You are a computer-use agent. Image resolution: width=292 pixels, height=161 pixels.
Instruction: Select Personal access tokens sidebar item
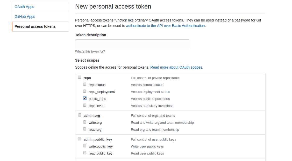(35, 26)
